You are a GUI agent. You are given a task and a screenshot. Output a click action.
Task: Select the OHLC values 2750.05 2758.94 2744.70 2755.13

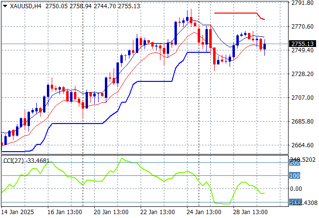[x=93, y=6]
